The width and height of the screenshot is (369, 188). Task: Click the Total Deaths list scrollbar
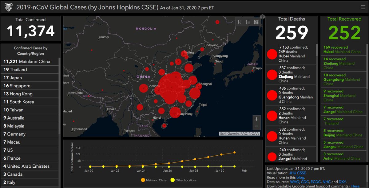(317, 49)
